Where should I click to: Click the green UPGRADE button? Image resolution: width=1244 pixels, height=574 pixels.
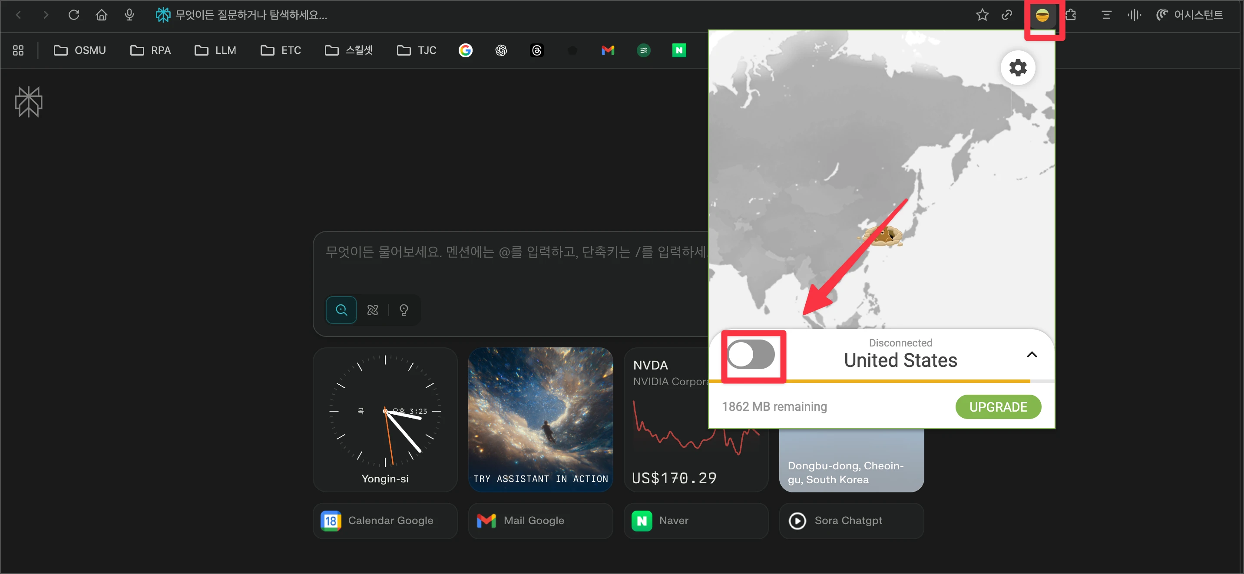pyautogui.click(x=998, y=407)
